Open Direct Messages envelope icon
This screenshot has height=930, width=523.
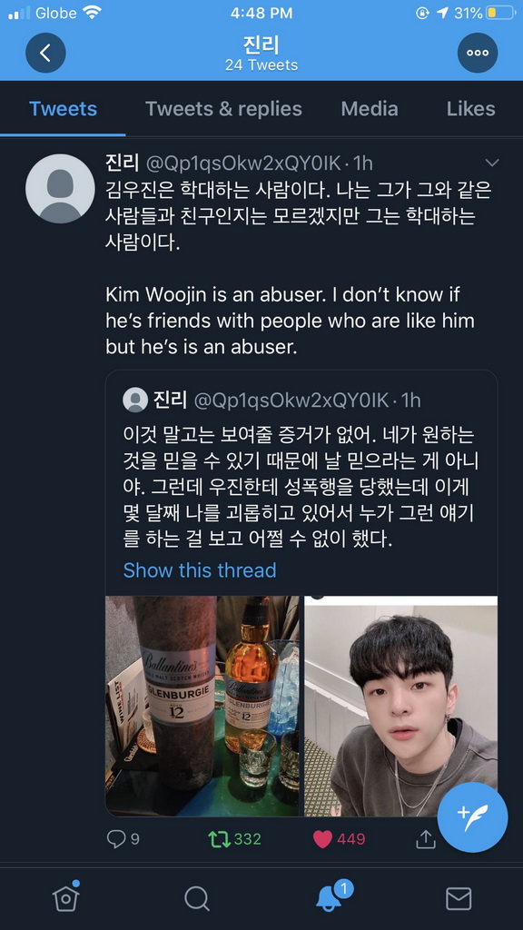459,898
